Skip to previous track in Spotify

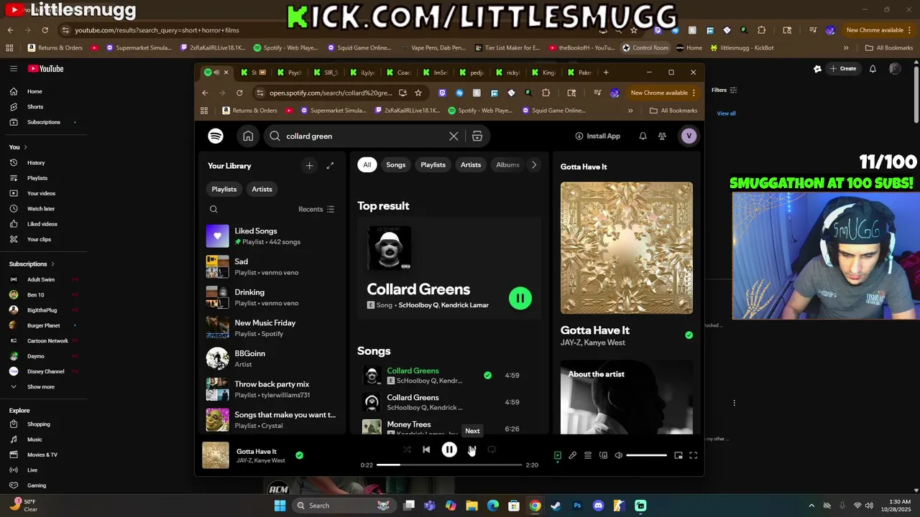coord(426,450)
